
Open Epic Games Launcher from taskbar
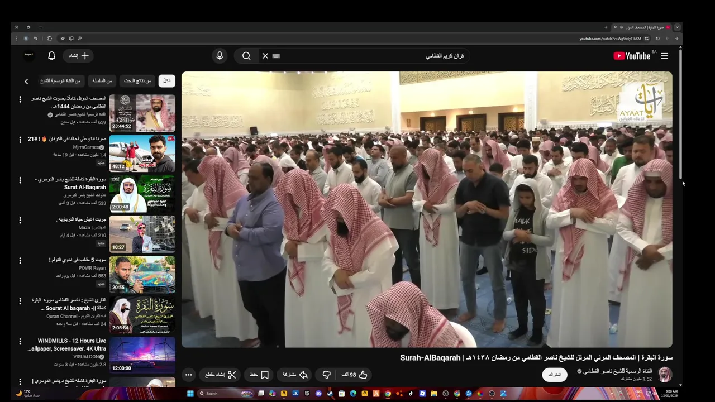pos(307,394)
